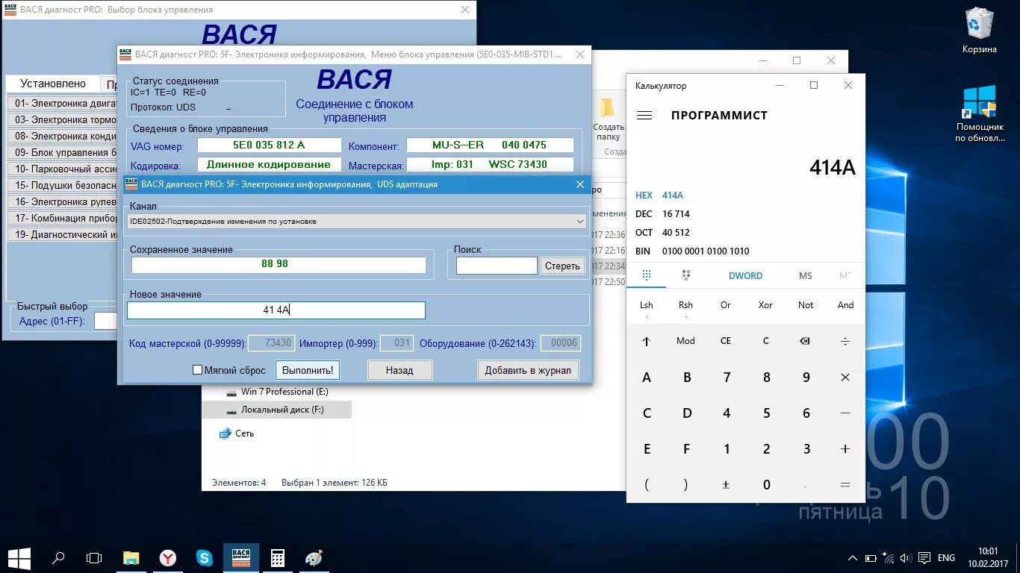Launch Yandex browser from taskbar
This screenshot has height=573, width=1020.
tap(168, 557)
